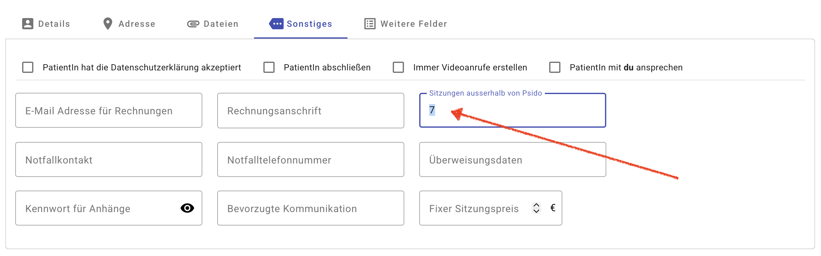Toggle PatientIn mit du ansprechen checkbox
821x256 pixels.
pyautogui.click(x=555, y=68)
